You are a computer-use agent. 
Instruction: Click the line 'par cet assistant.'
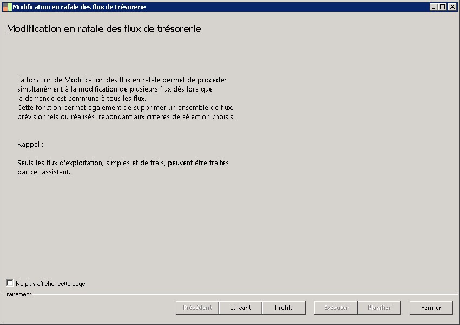[x=44, y=172]
